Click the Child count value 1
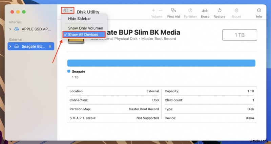 253,100
